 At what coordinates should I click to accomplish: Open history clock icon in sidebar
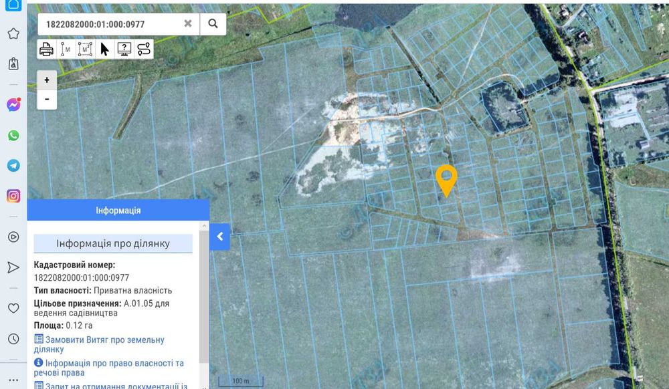[x=13, y=339]
